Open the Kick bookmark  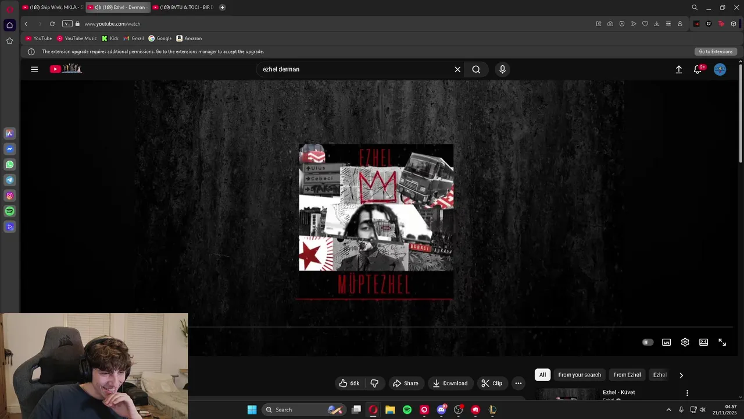point(110,38)
